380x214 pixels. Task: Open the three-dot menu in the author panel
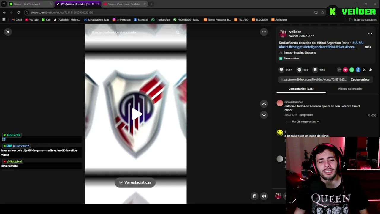[370, 34]
